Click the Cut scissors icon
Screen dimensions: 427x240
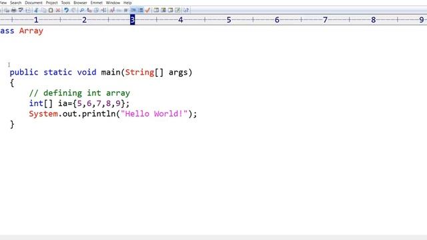click(x=36, y=11)
